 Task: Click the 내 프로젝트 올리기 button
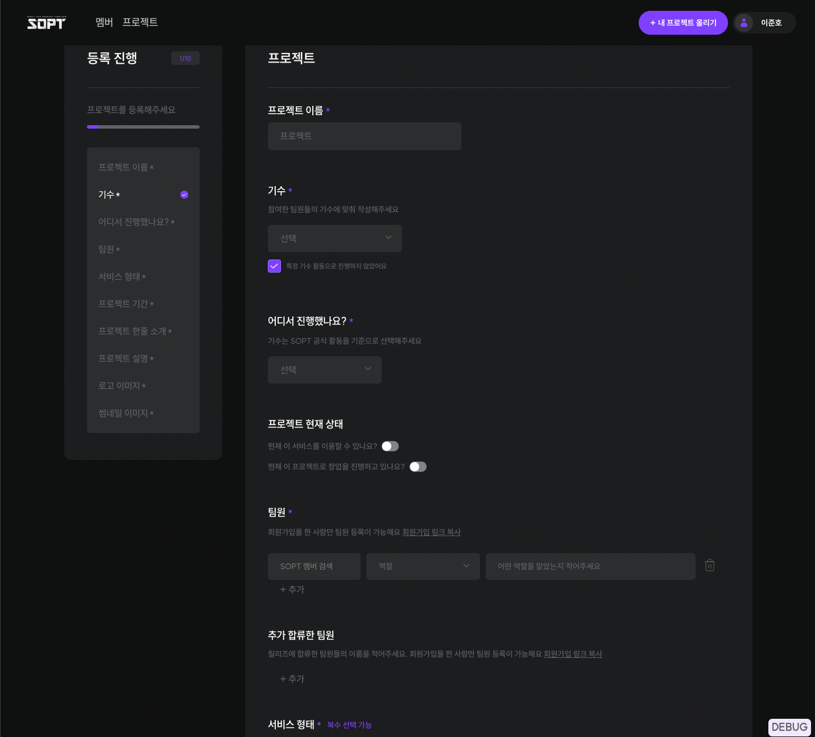click(x=683, y=22)
